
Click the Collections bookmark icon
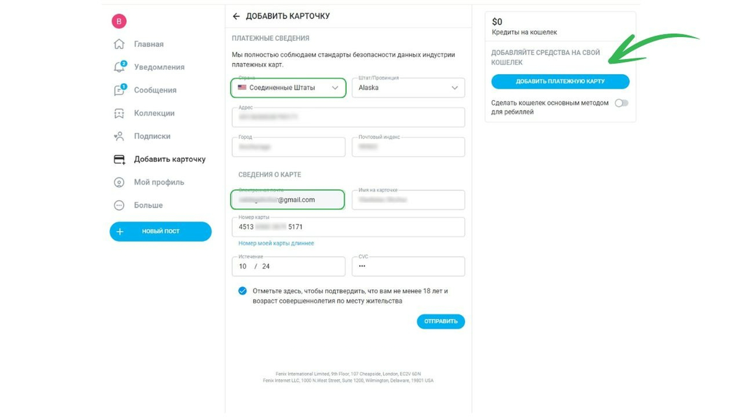coord(119,114)
